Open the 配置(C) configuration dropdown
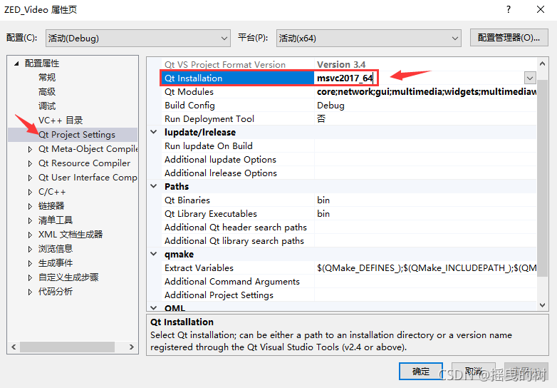The width and height of the screenshot is (557, 388). click(x=138, y=38)
